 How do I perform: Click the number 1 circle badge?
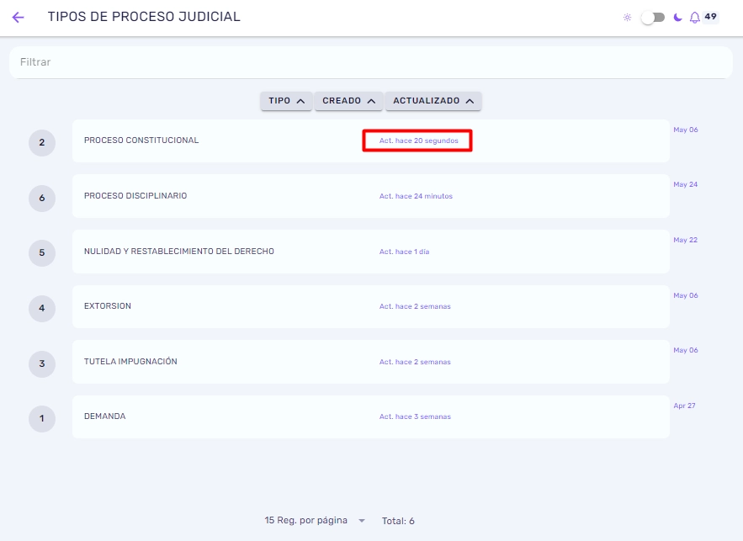42,419
